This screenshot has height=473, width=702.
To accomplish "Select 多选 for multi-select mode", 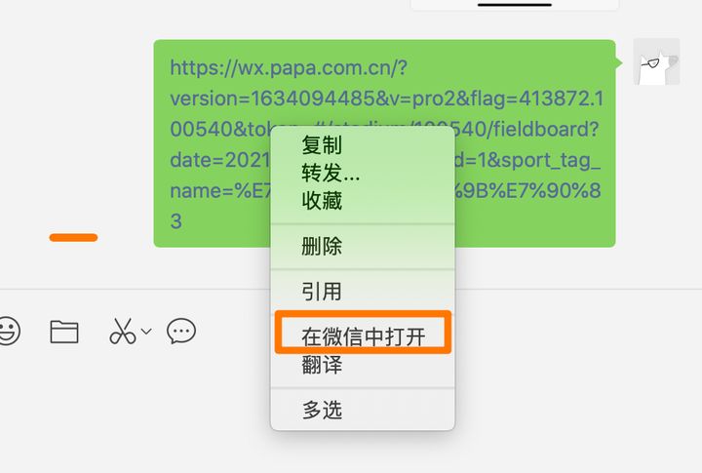I will (x=322, y=410).
